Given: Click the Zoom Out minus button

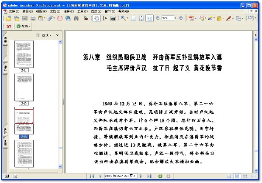Looking at the screenshot, I should [157, 18].
